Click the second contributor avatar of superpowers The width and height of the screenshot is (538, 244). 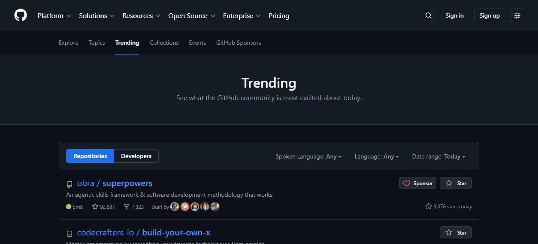[185, 207]
